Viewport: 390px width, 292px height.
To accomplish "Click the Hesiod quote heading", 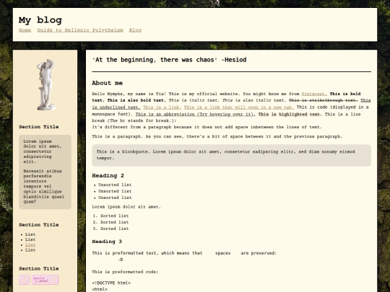I will pyautogui.click(x=169, y=60).
